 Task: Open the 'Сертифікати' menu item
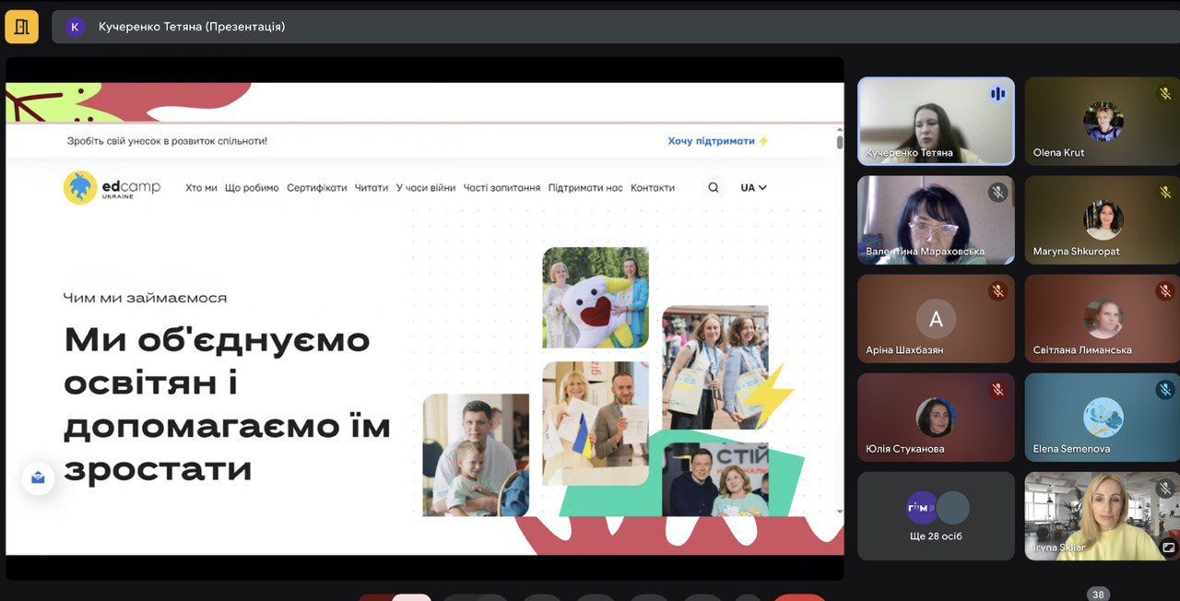(316, 188)
